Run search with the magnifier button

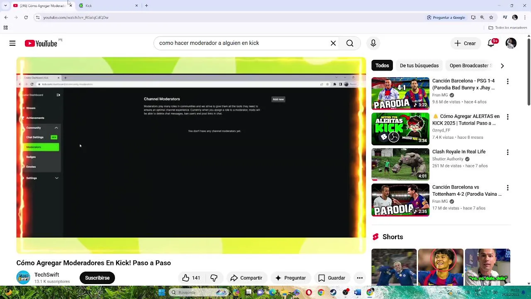click(350, 43)
